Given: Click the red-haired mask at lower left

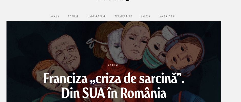Looking at the screenshot, I should (51, 75).
